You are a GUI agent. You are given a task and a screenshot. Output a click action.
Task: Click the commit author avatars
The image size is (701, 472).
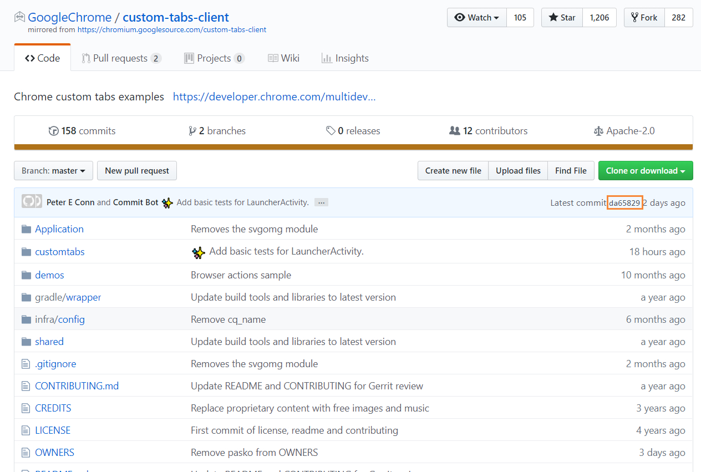pos(32,201)
